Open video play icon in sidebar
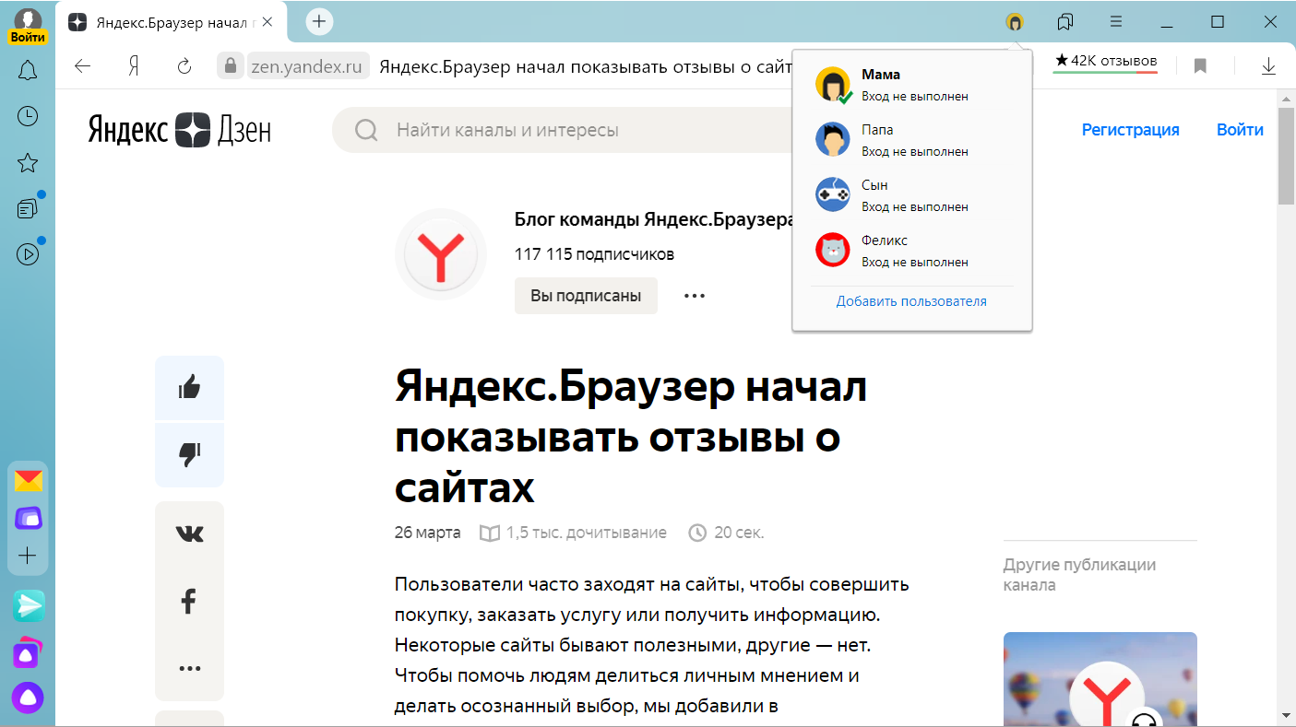1296x727 pixels. point(28,253)
